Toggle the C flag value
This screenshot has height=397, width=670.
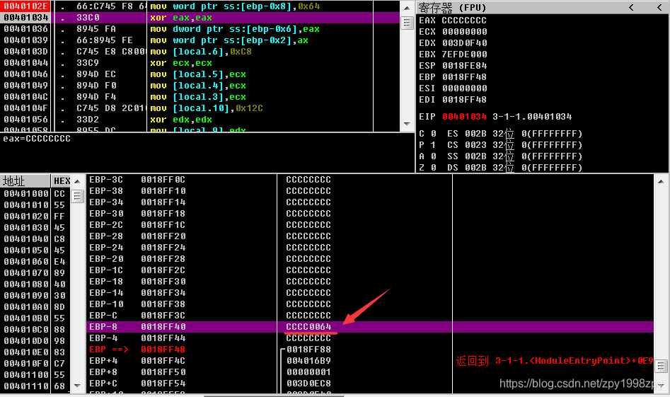coord(433,133)
